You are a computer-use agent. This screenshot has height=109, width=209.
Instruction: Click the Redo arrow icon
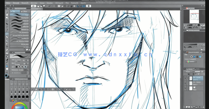52,6
